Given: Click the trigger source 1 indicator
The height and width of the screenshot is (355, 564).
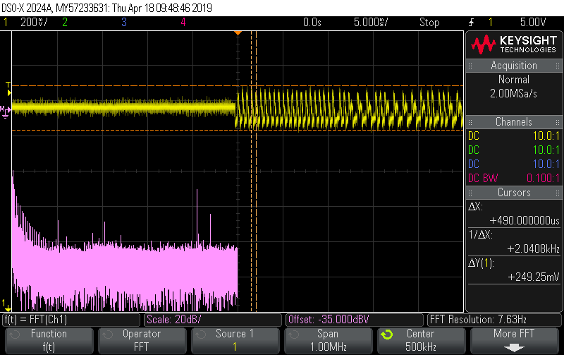Looking at the screenshot, I should coord(490,23).
